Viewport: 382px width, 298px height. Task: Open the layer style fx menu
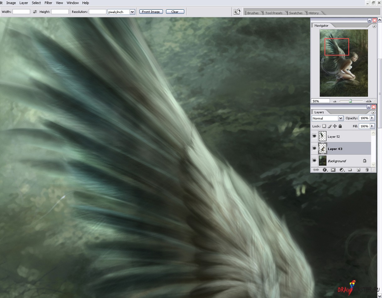coord(325,170)
